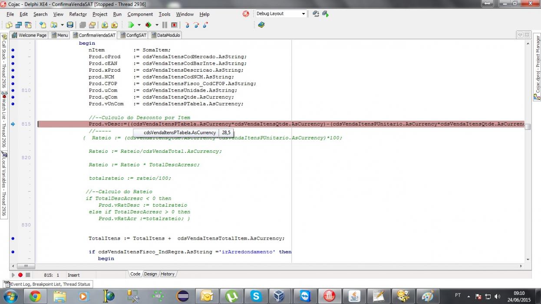Click the View Form toolbar icon
The width and height of the screenshot is (541, 304).
coord(19,25)
